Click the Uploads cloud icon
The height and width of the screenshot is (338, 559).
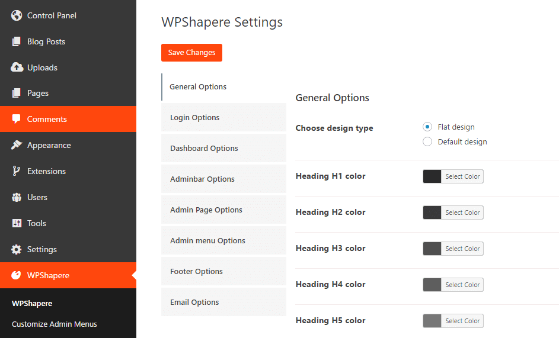(x=17, y=67)
